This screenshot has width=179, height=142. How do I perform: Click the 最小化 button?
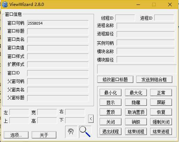[110, 93]
